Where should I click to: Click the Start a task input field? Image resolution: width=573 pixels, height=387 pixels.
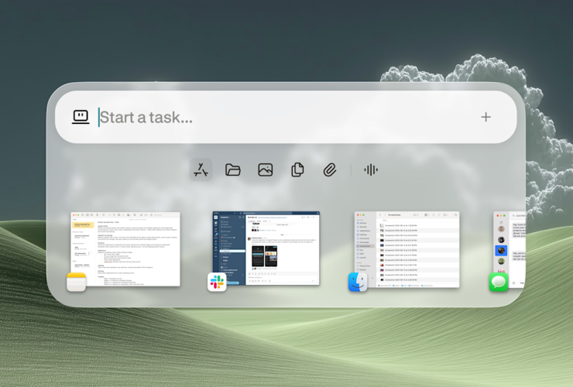pos(285,117)
